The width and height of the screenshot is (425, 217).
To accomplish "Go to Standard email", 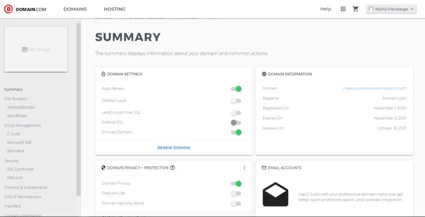I will coord(15,151).
